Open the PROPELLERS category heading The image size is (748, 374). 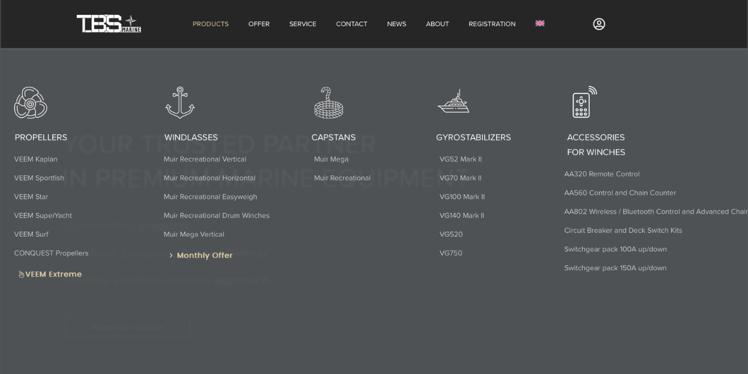click(x=41, y=137)
